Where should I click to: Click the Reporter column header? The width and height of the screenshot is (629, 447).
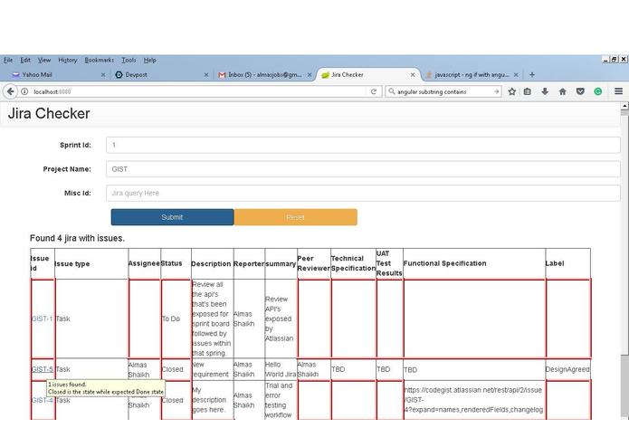(x=248, y=264)
